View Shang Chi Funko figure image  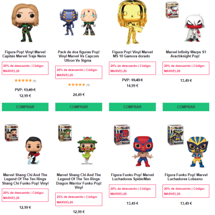click(25, 144)
